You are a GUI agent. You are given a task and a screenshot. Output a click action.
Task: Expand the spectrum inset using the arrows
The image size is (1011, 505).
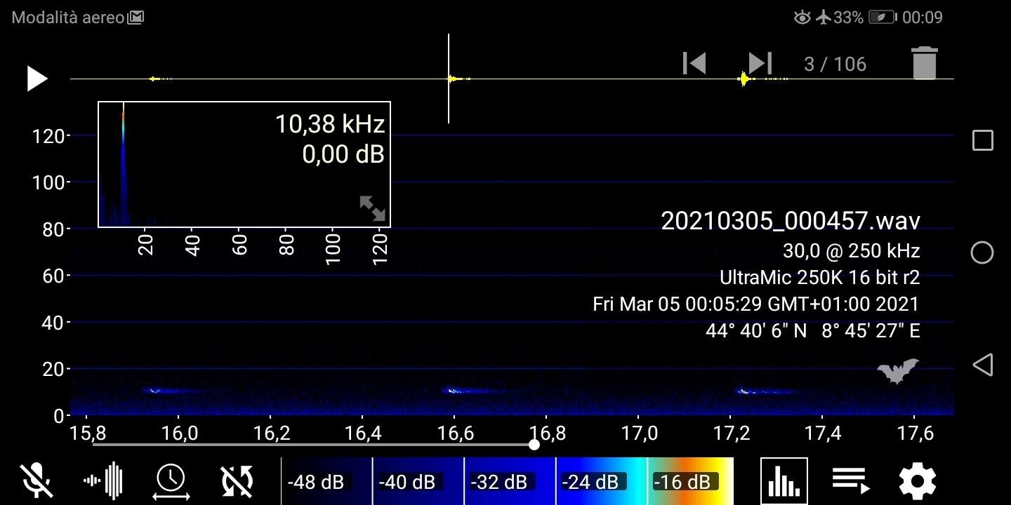[372, 208]
